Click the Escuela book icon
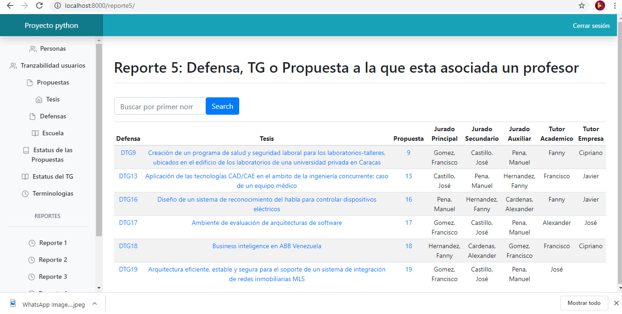The width and height of the screenshot is (622, 314). [x=35, y=133]
